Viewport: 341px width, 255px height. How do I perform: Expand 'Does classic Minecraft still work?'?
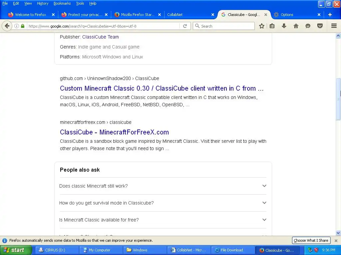pos(163,186)
